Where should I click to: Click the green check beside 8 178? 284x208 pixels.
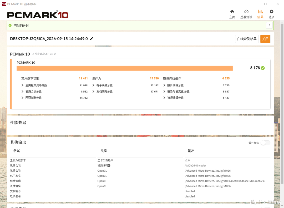point(263,68)
